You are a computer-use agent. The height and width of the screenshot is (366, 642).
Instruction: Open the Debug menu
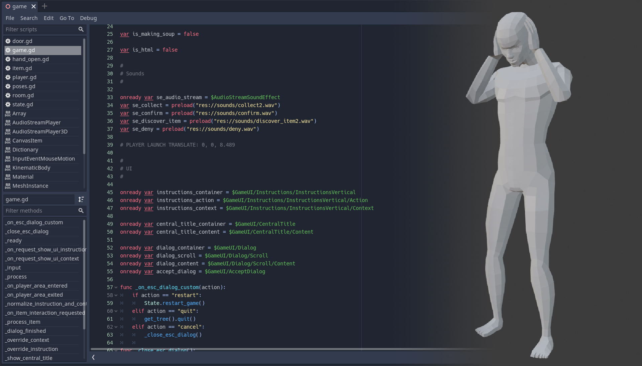(88, 18)
